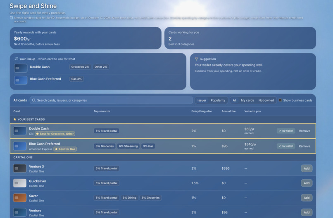The height and width of the screenshot is (218, 333).
Task: Click the Everything else column header
Action: pyautogui.click(x=202, y=111)
